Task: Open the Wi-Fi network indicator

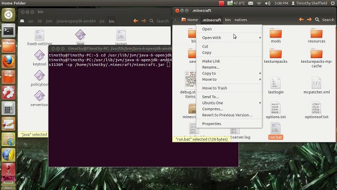Action: coord(259,3)
